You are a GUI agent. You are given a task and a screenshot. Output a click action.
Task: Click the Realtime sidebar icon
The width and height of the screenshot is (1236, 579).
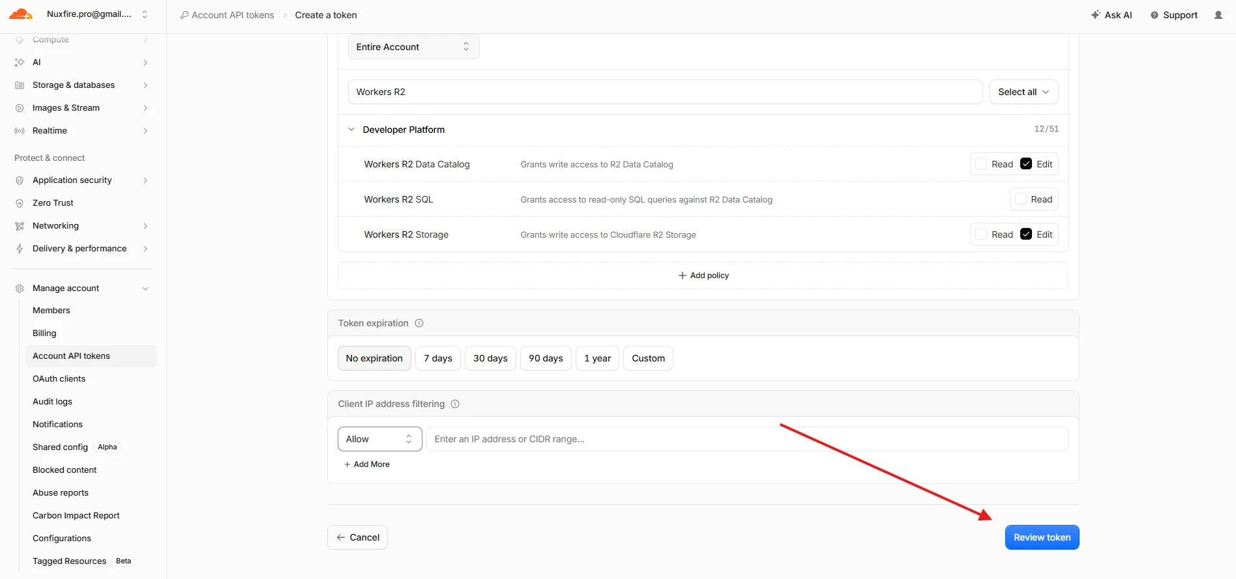coord(20,131)
